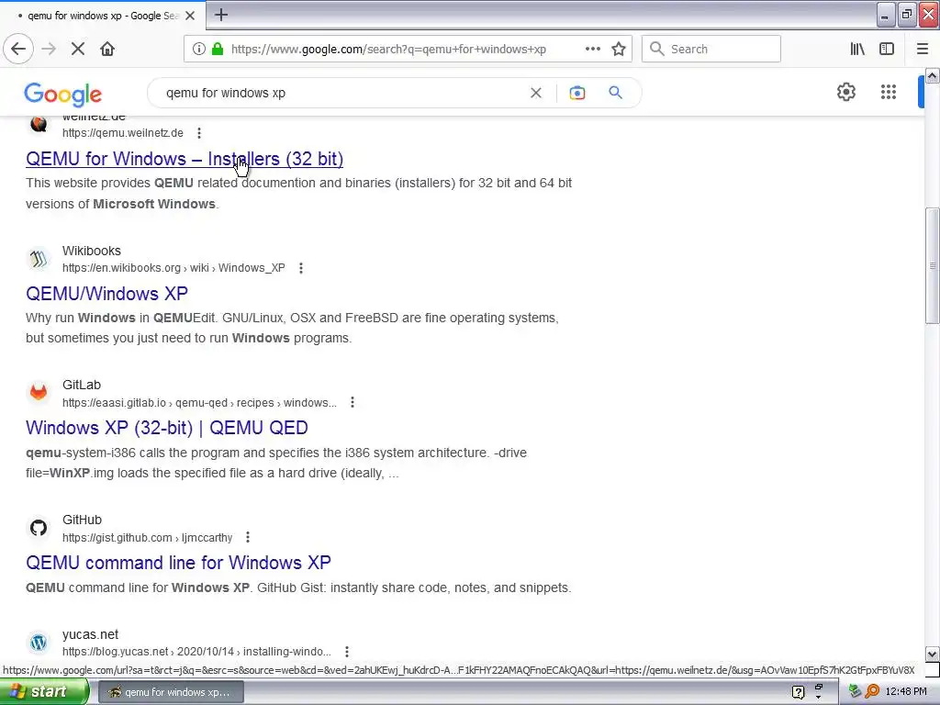
Task: Go back to the previous page
Action: [18, 49]
